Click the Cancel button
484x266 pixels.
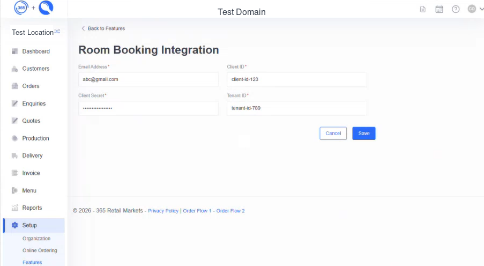[333, 134]
